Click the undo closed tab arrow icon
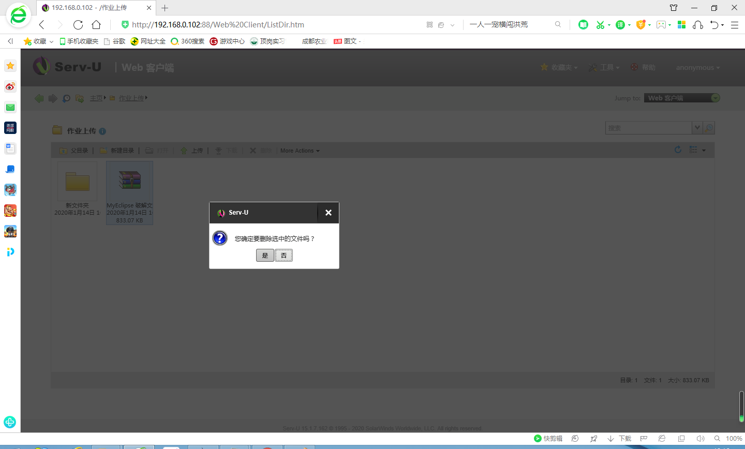745x449 pixels. (714, 25)
